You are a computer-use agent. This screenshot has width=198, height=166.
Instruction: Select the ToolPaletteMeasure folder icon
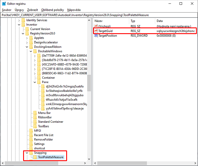tap(35, 157)
